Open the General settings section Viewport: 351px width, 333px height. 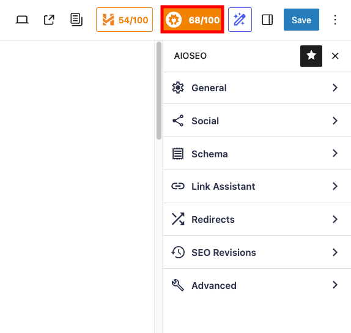(257, 88)
